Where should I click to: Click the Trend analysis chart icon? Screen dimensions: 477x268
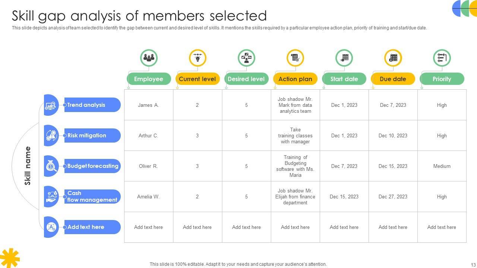point(51,105)
